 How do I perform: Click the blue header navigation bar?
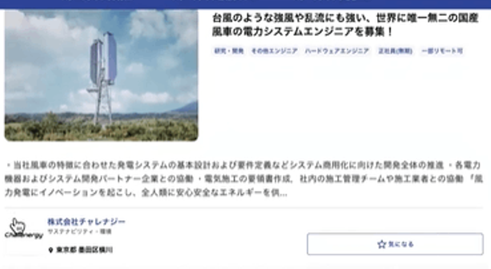[x=245, y=4]
